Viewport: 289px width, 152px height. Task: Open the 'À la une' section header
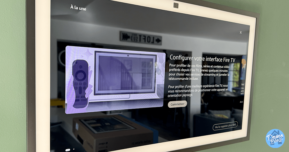tap(78, 8)
